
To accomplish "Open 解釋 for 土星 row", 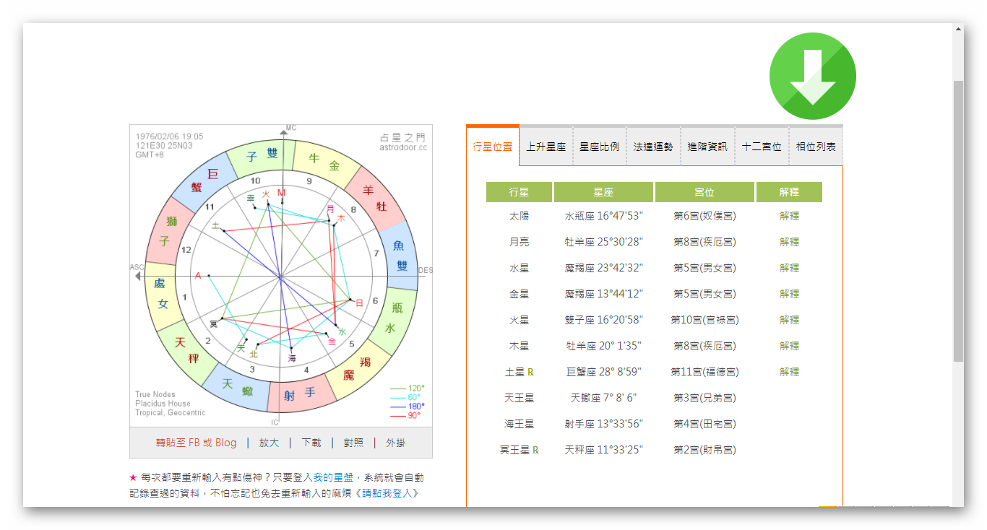I will (790, 372).
